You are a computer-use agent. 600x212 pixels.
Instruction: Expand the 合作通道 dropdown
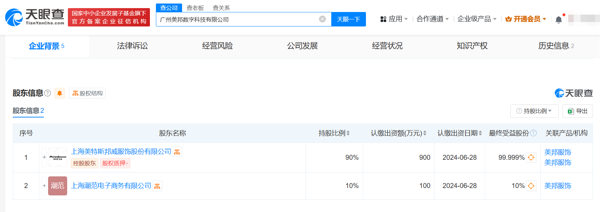(432, 19)
